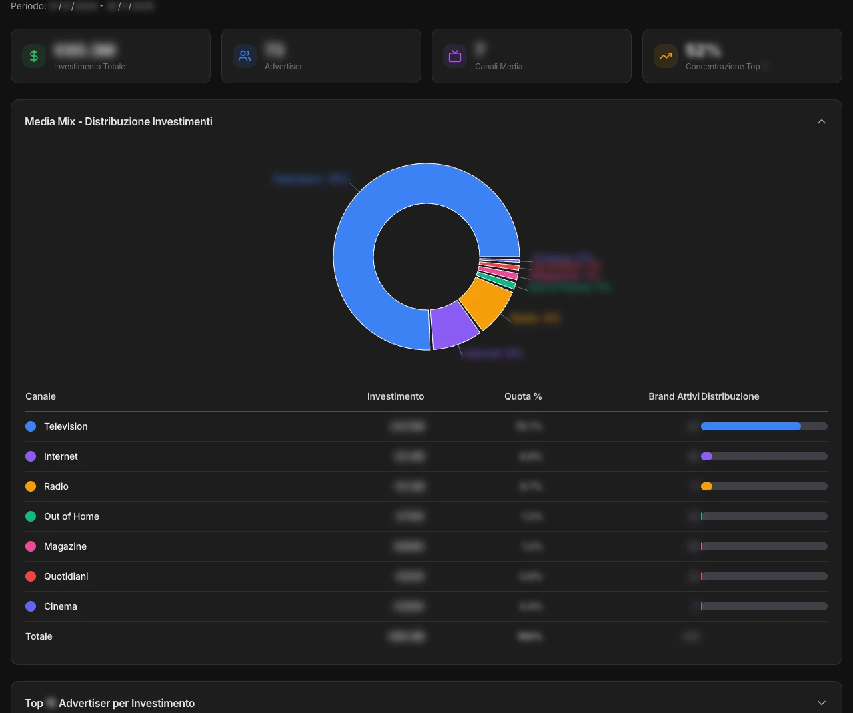Click the Investimento Totale card label
This screenshot has width=853, height=713.
click(89, 67)
